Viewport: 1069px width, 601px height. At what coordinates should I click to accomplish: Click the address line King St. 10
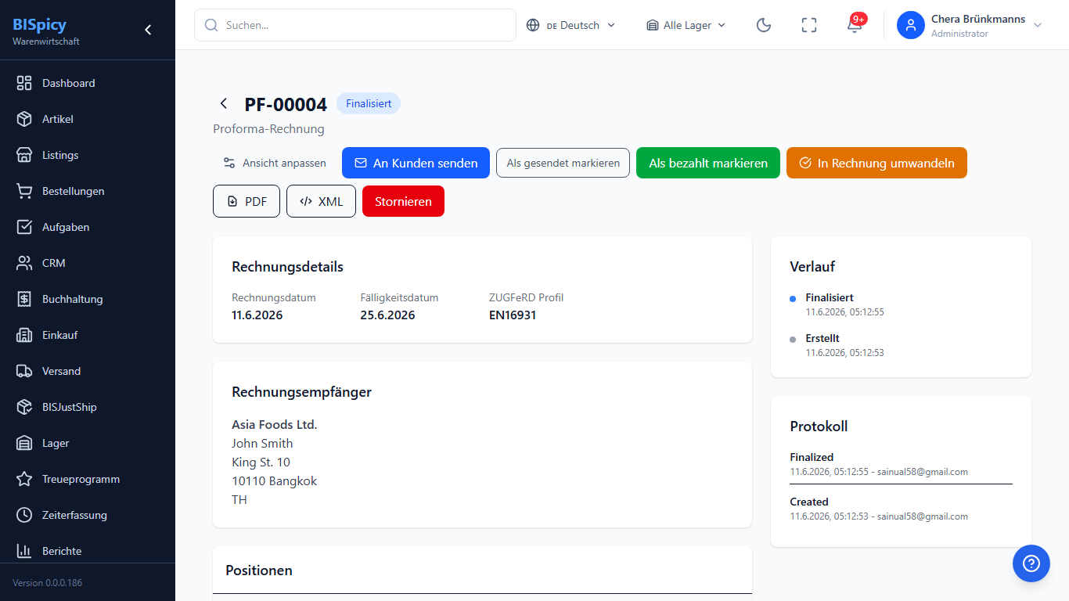click(x=261, y=462)
